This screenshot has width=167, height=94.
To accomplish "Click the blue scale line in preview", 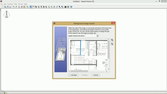I will click(x=81, y=48).
